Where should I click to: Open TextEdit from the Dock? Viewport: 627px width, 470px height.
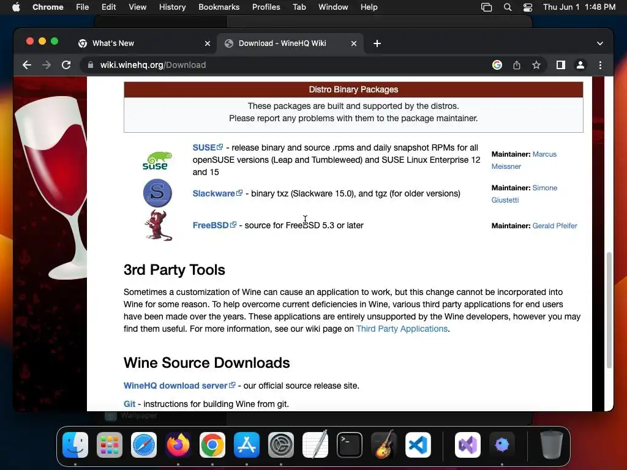point(315,444)
